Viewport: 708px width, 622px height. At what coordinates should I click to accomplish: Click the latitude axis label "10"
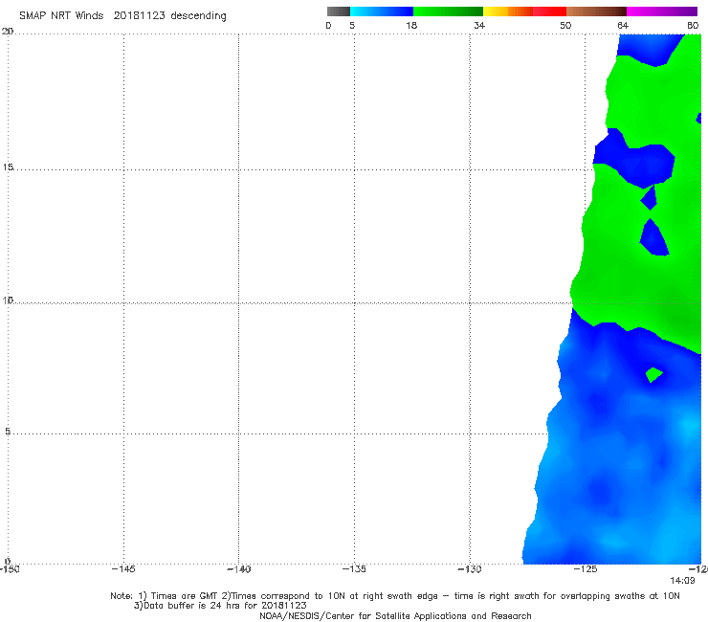click(8, 300)
